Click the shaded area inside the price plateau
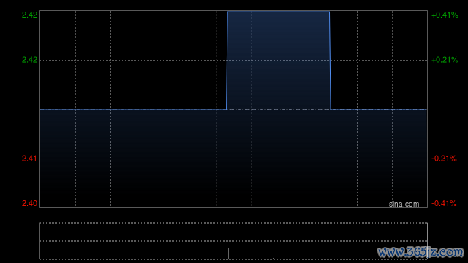Screen dimensions: 468x263 point(279,61)
